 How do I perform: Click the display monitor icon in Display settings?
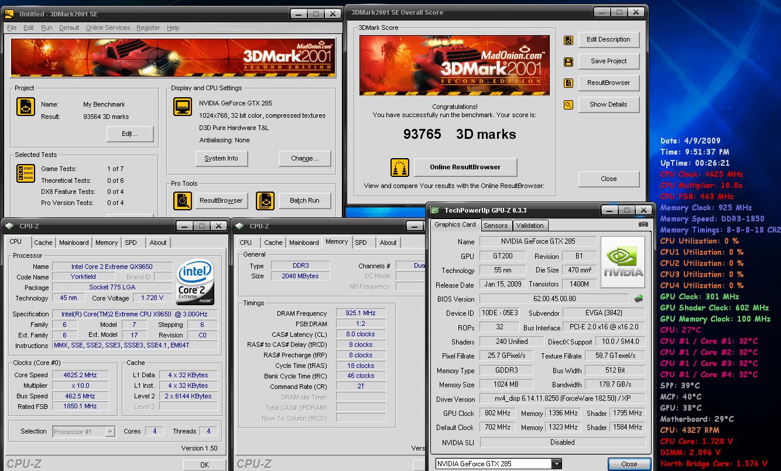[x=183, y=107]
